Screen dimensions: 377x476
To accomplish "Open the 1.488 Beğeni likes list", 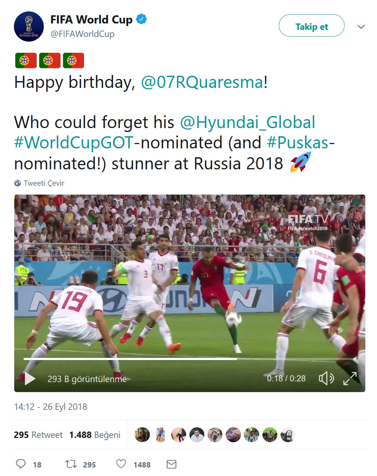I will 95,435.
